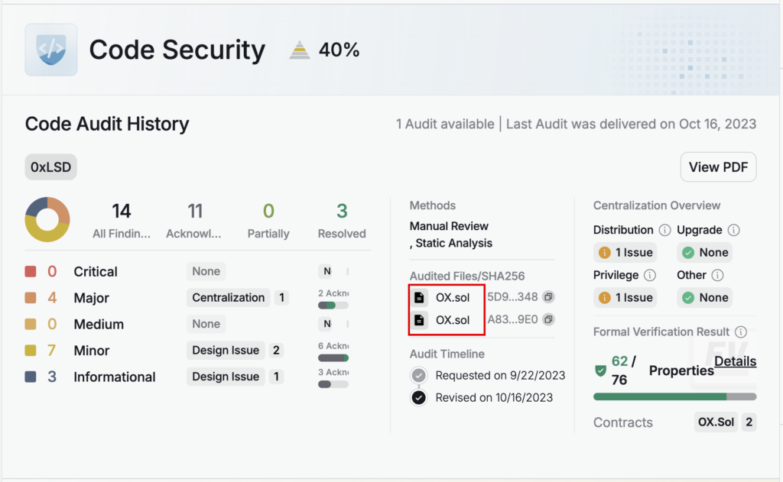This screenshot has width=783, height=482.
Task: Open the formal verification Details link
Action: [735, 361]
